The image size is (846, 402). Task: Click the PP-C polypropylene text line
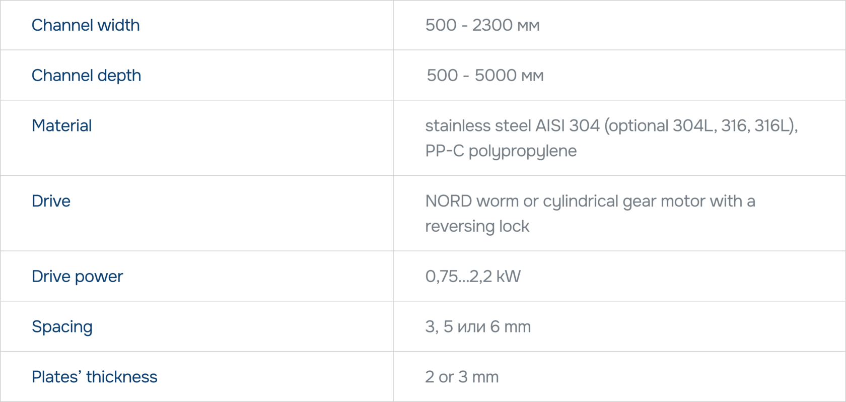(x=501, y=151)
